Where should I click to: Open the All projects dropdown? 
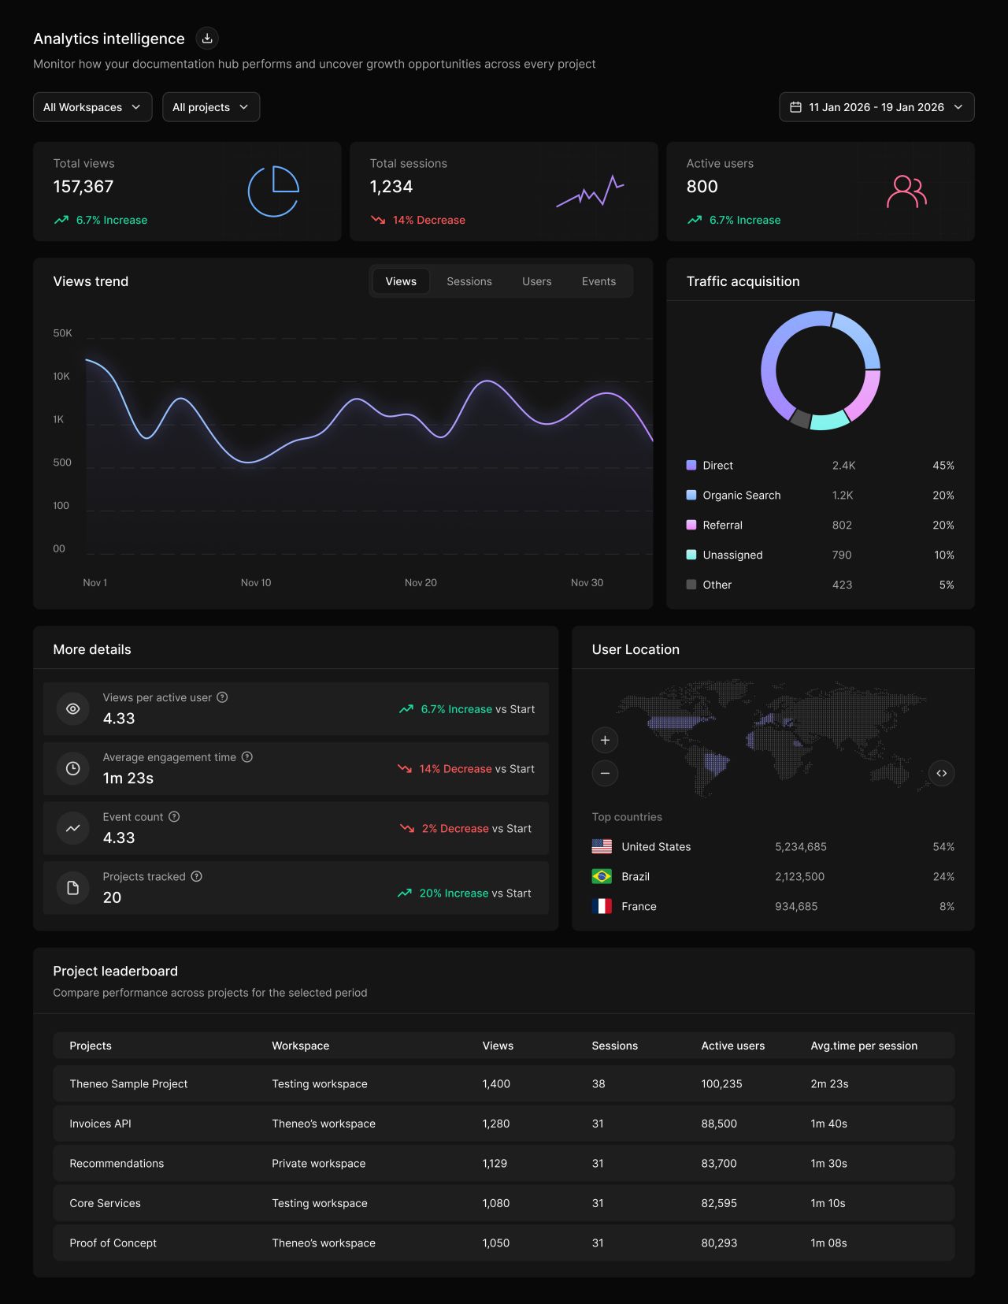211,107
